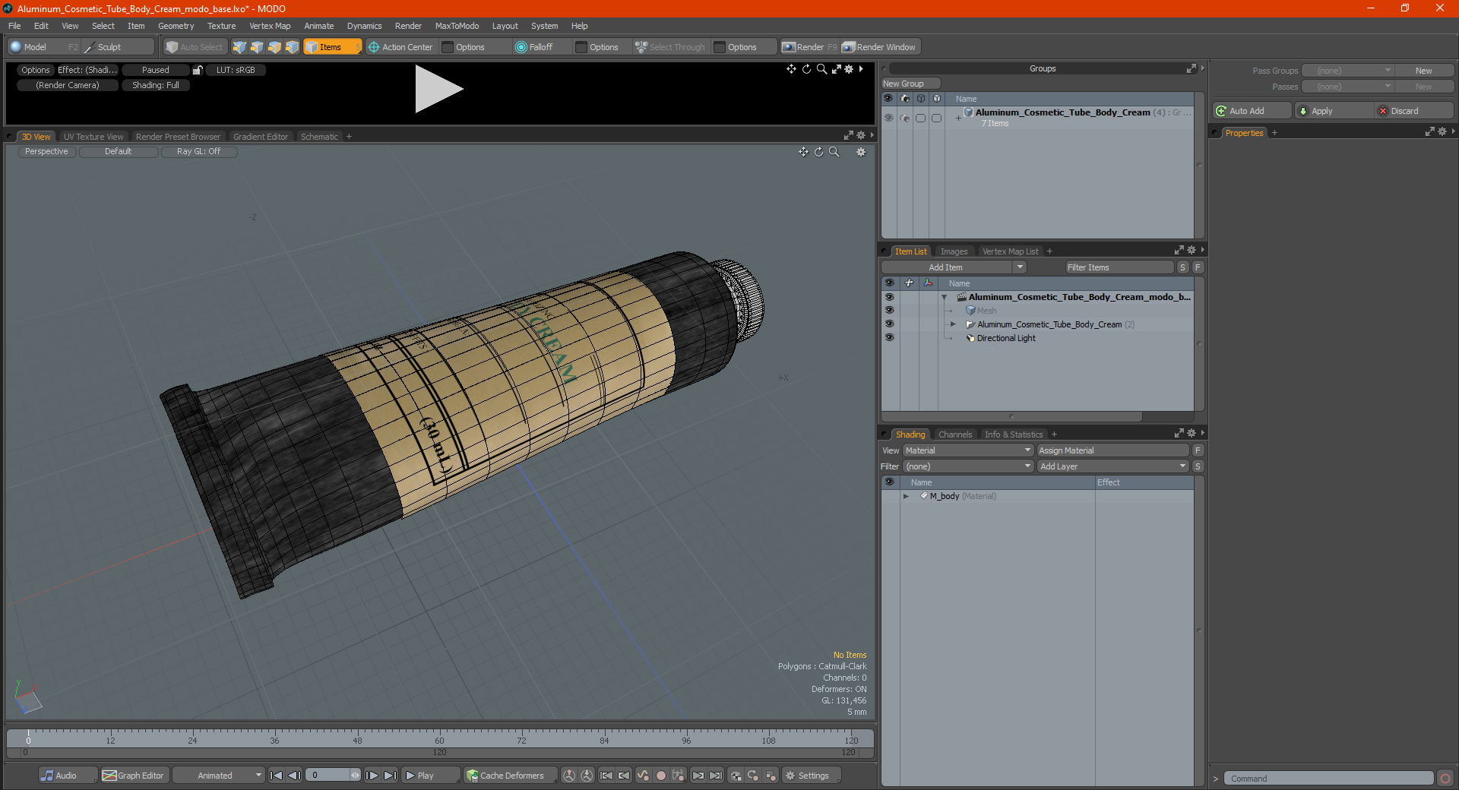Open shading View Material dropdown

[967, 450]
